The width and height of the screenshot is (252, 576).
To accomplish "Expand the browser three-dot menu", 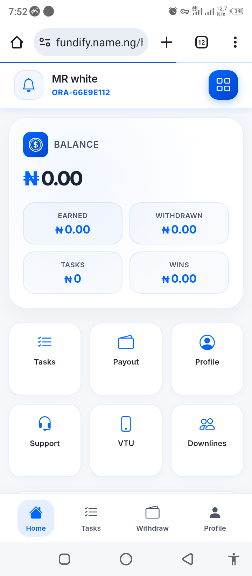I will coord(235,42).
